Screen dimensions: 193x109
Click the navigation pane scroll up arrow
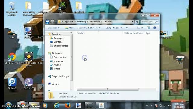71,32
